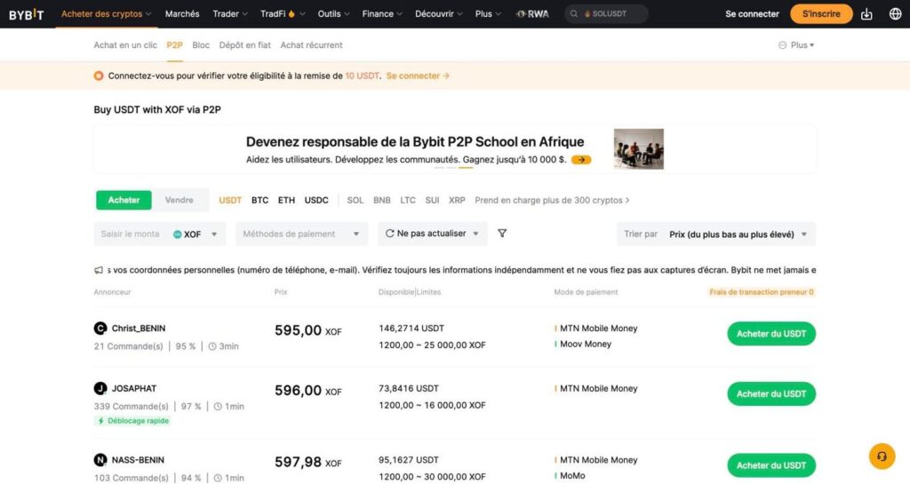910x484 pixels.
Task: Select the P2P tab
Action: 175,45
